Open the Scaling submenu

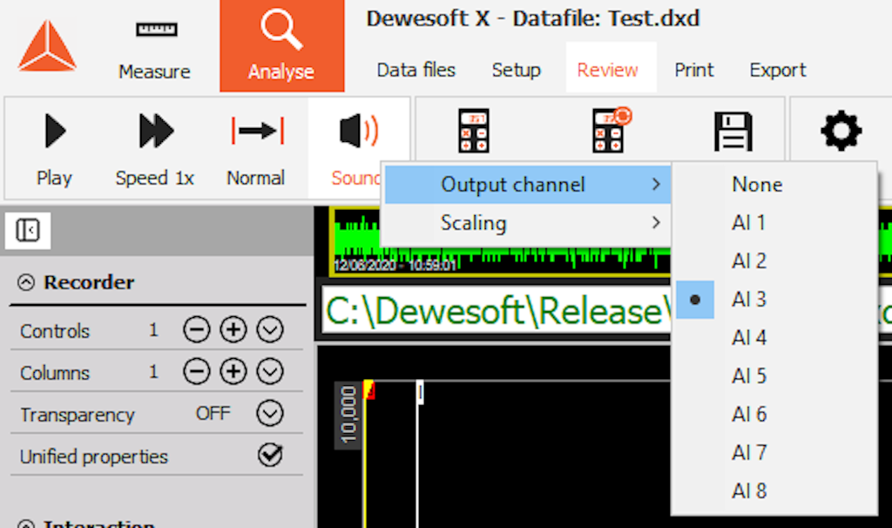click(528, 222)
